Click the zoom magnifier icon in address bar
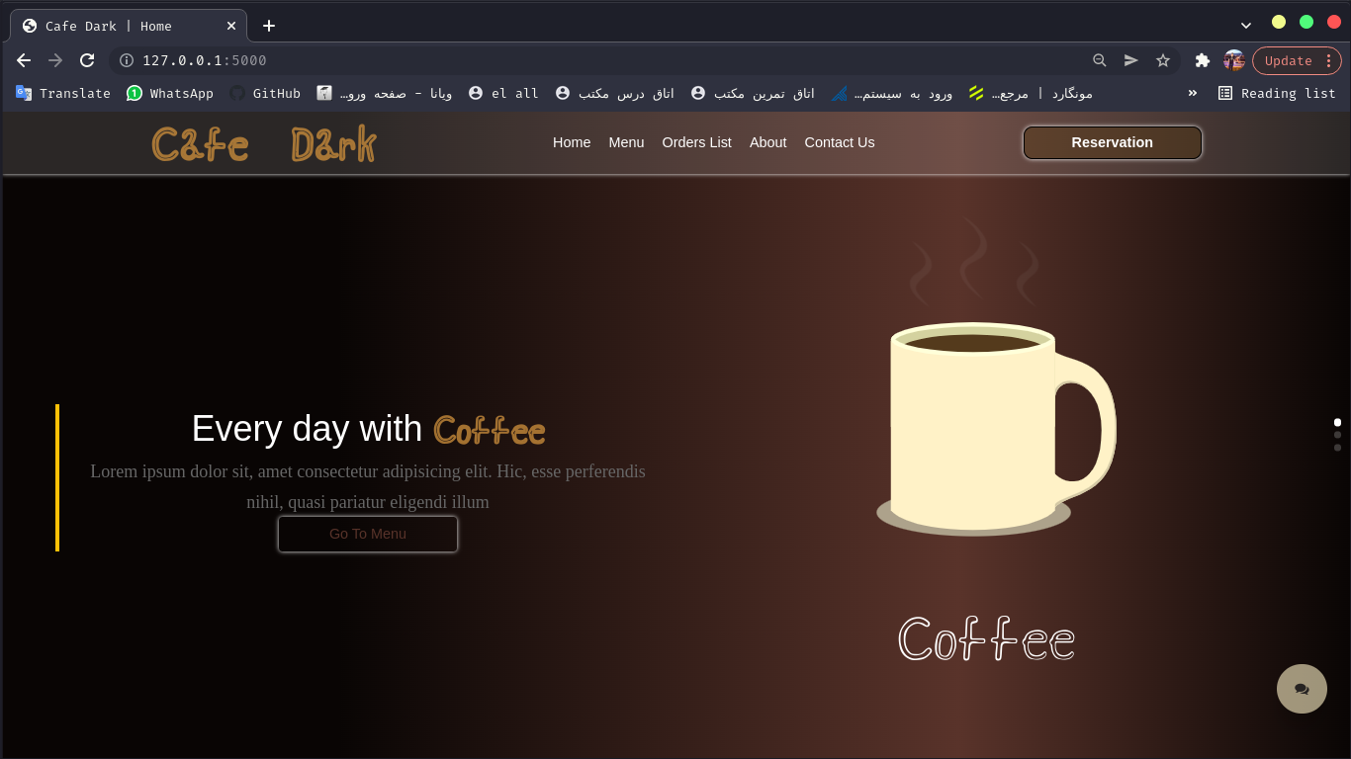Image resolution: width=1351 pixels, height=759 pixels. pos(1099,60)
